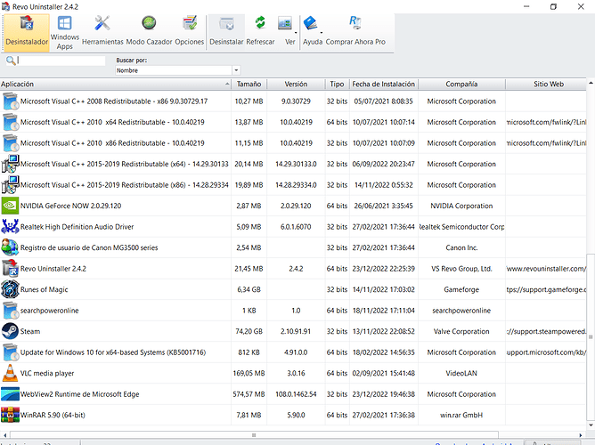Viewport: 595px width, 445px height.
Task: Click the Desinstalar toolbar button
Action: pyautogui.click(x=226, y=32)
